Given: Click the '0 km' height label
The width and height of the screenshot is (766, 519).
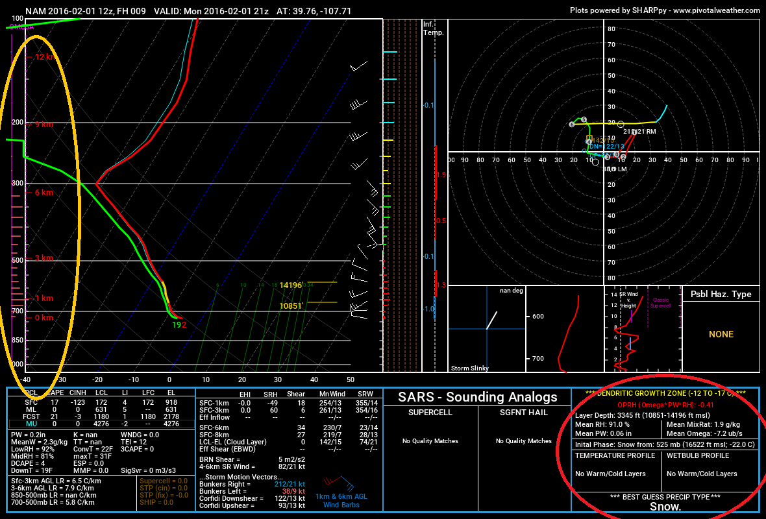Looking at the screenshot, I should pos(44,317).
